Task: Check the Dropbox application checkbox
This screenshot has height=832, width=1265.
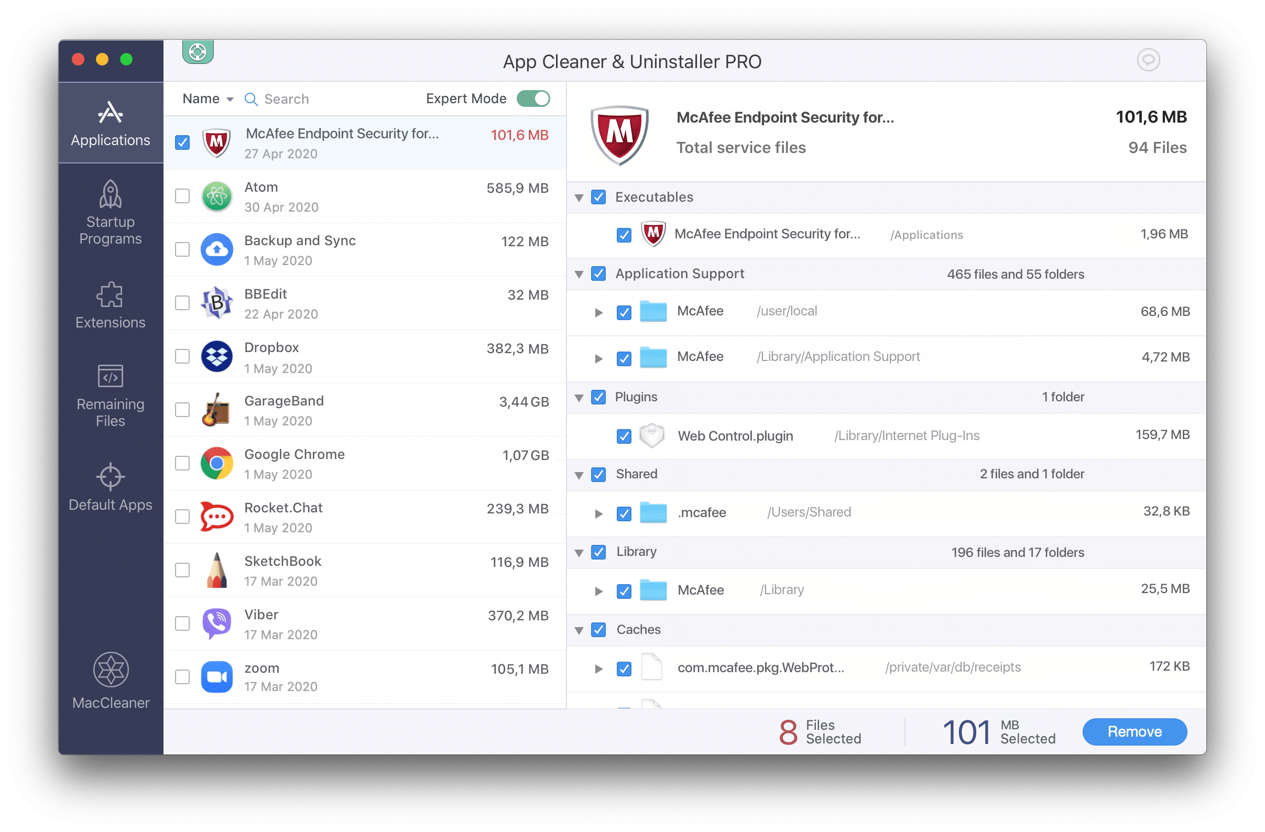Action: (182, 357)
